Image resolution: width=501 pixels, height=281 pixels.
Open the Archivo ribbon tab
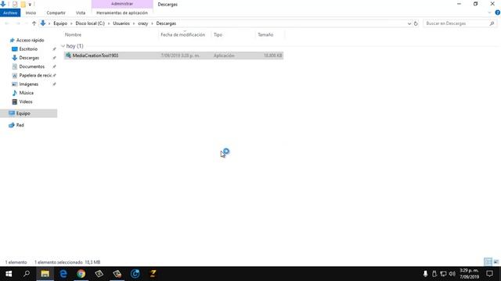10,12
